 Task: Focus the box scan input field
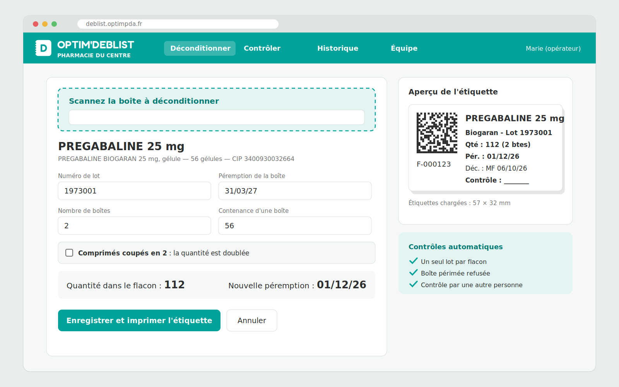[x=217, y=117]
